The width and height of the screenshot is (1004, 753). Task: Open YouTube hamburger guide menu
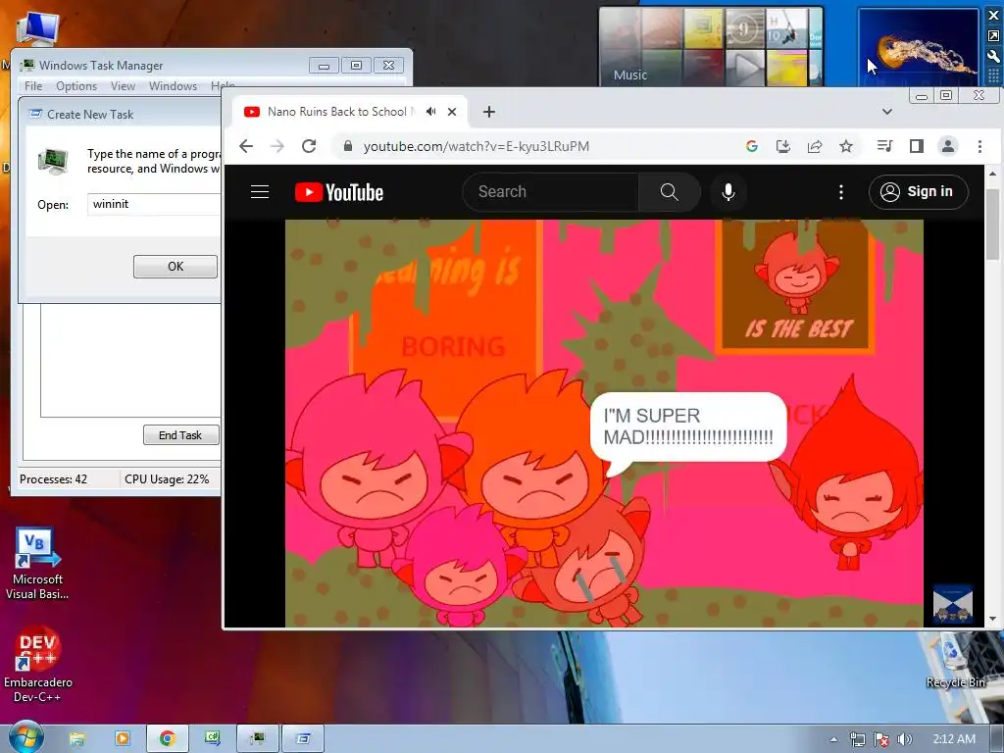[x=259, y=191]
